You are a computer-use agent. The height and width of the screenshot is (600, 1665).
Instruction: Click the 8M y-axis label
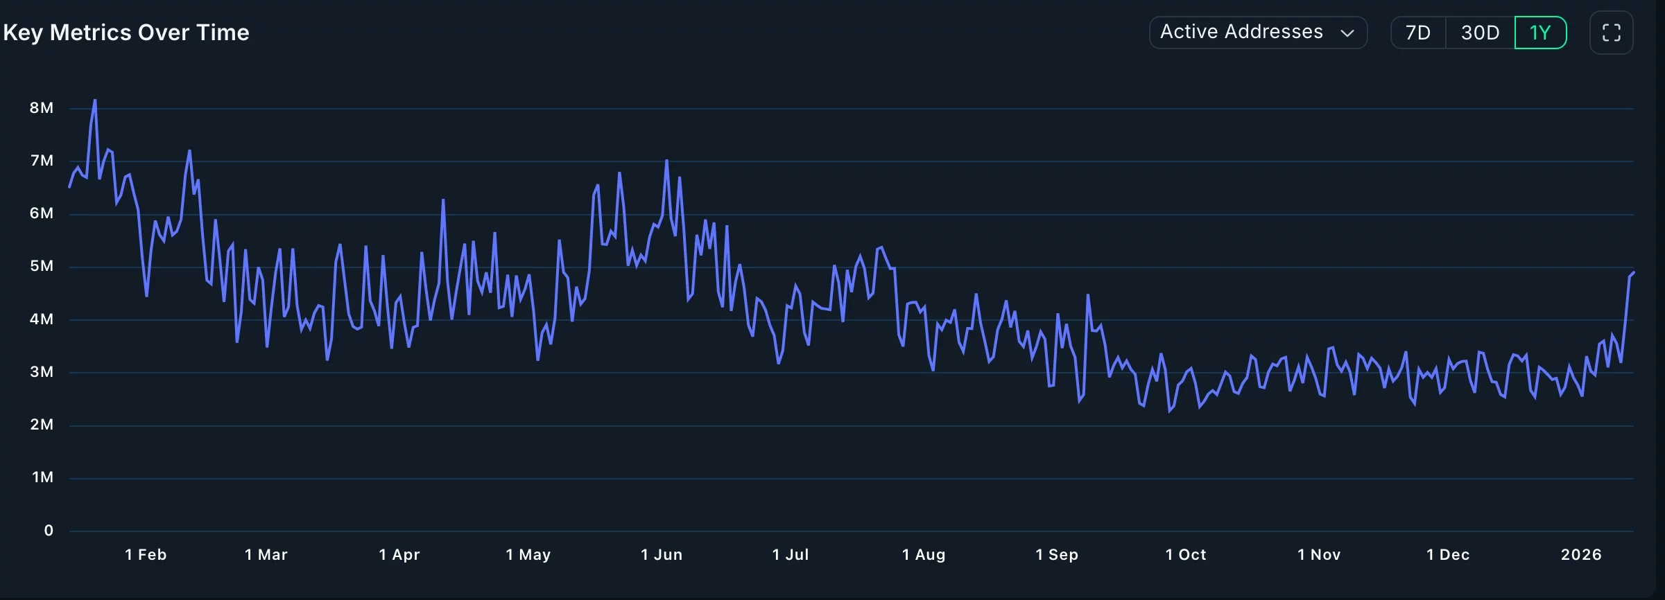[x=42, y=107]
